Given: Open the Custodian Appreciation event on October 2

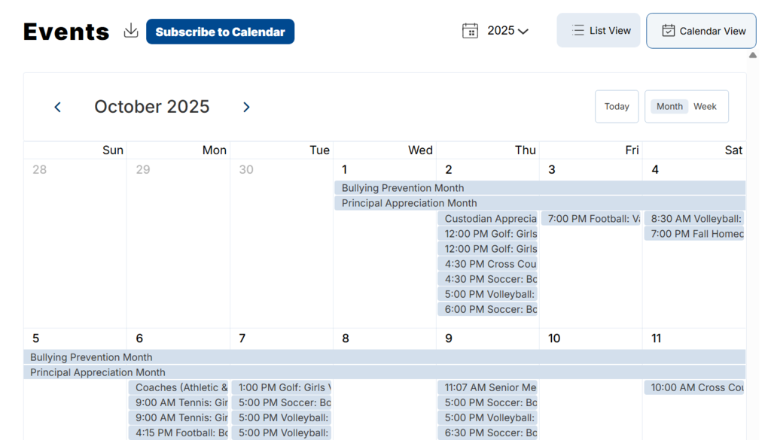Looking at the screenshot, I should pyautogui.click(x=488, y=218).
